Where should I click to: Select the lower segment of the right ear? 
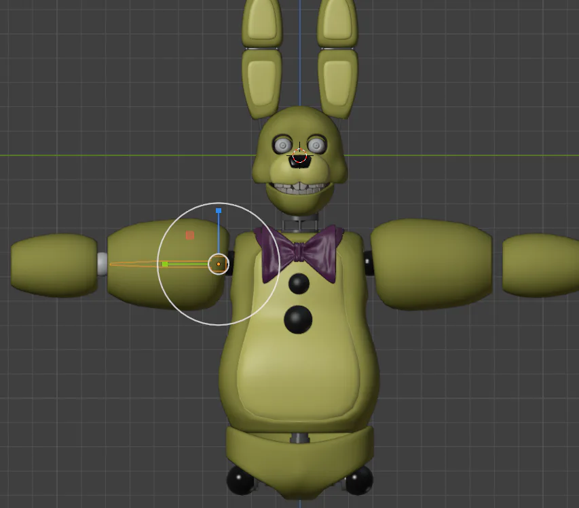point(337,83)
